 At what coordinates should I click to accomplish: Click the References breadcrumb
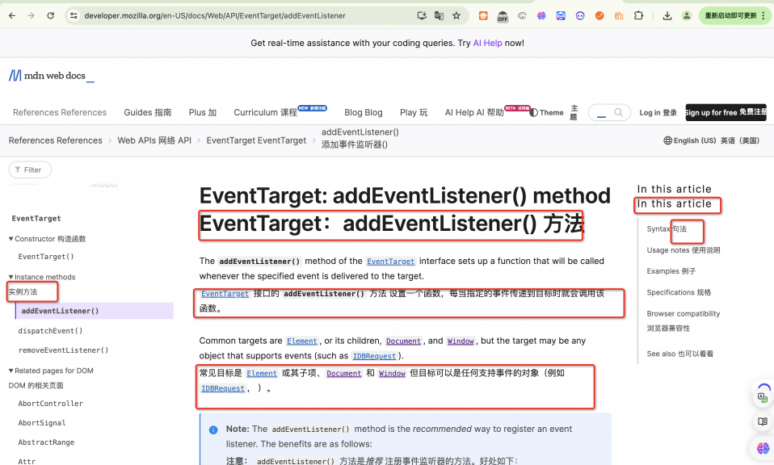[55, 140]
